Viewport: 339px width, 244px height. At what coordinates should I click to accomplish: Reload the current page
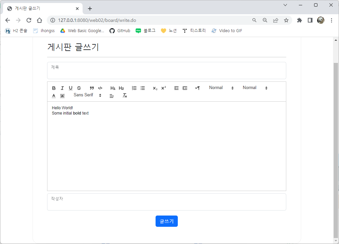coord(29,20)
